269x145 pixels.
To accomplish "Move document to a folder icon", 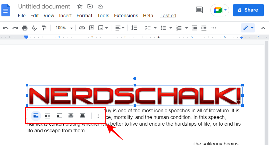I will [90, 6].
